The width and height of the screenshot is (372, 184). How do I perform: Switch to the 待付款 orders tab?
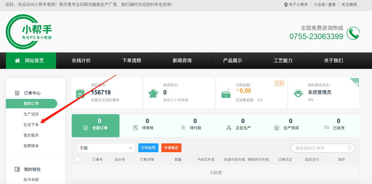click(x=195, y=125)
